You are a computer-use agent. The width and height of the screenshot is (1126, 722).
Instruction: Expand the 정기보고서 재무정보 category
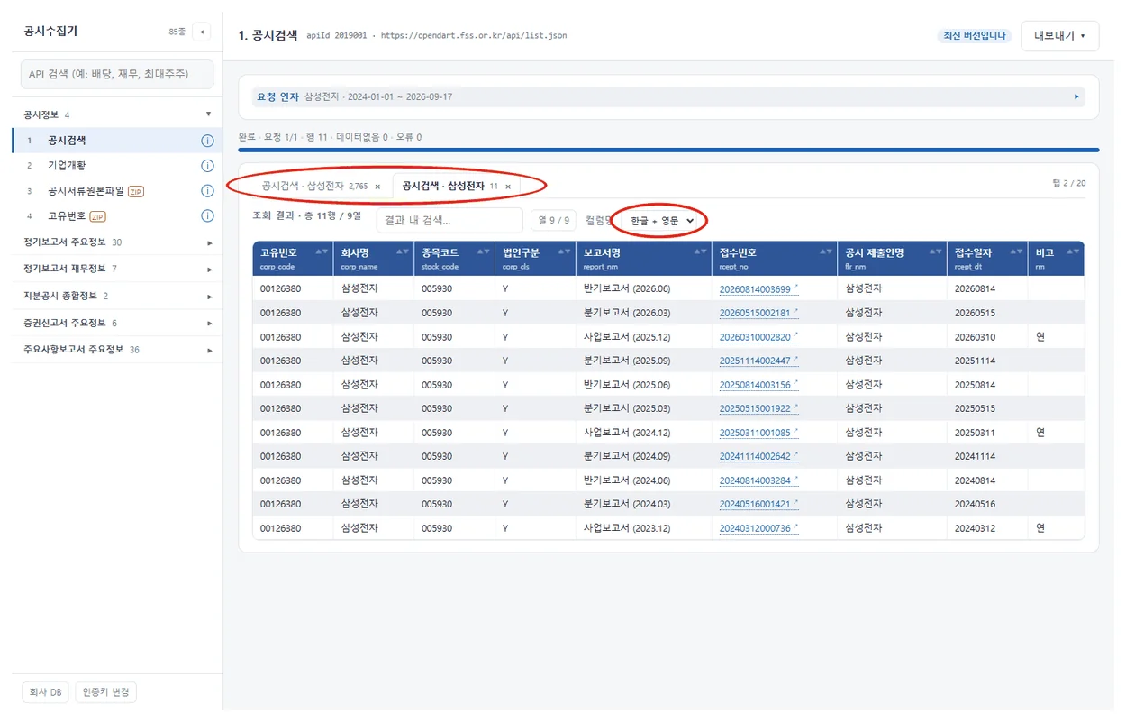(x=117, y=269)
